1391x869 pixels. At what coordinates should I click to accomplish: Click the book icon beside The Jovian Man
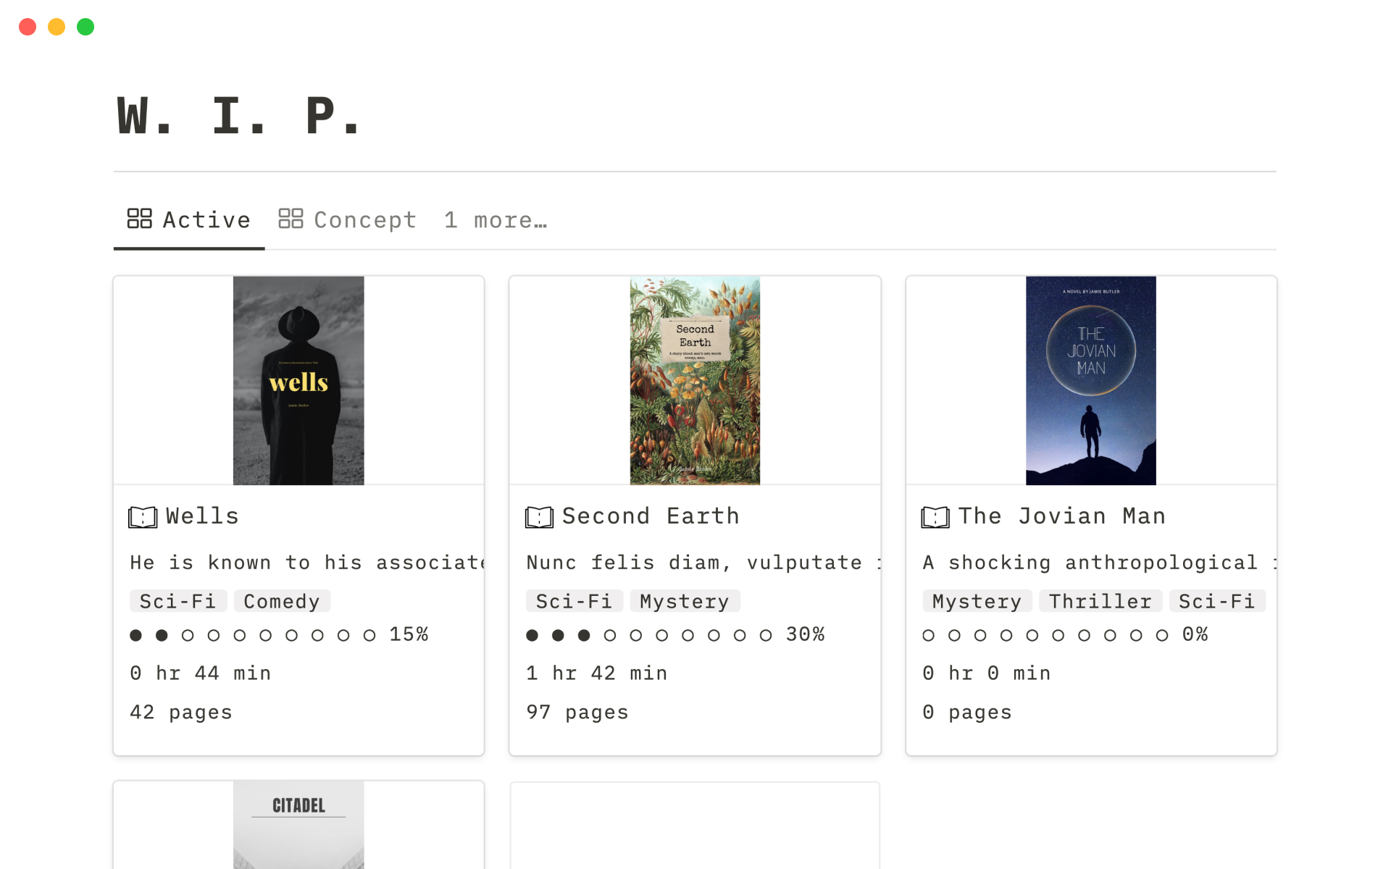[935, 517]
